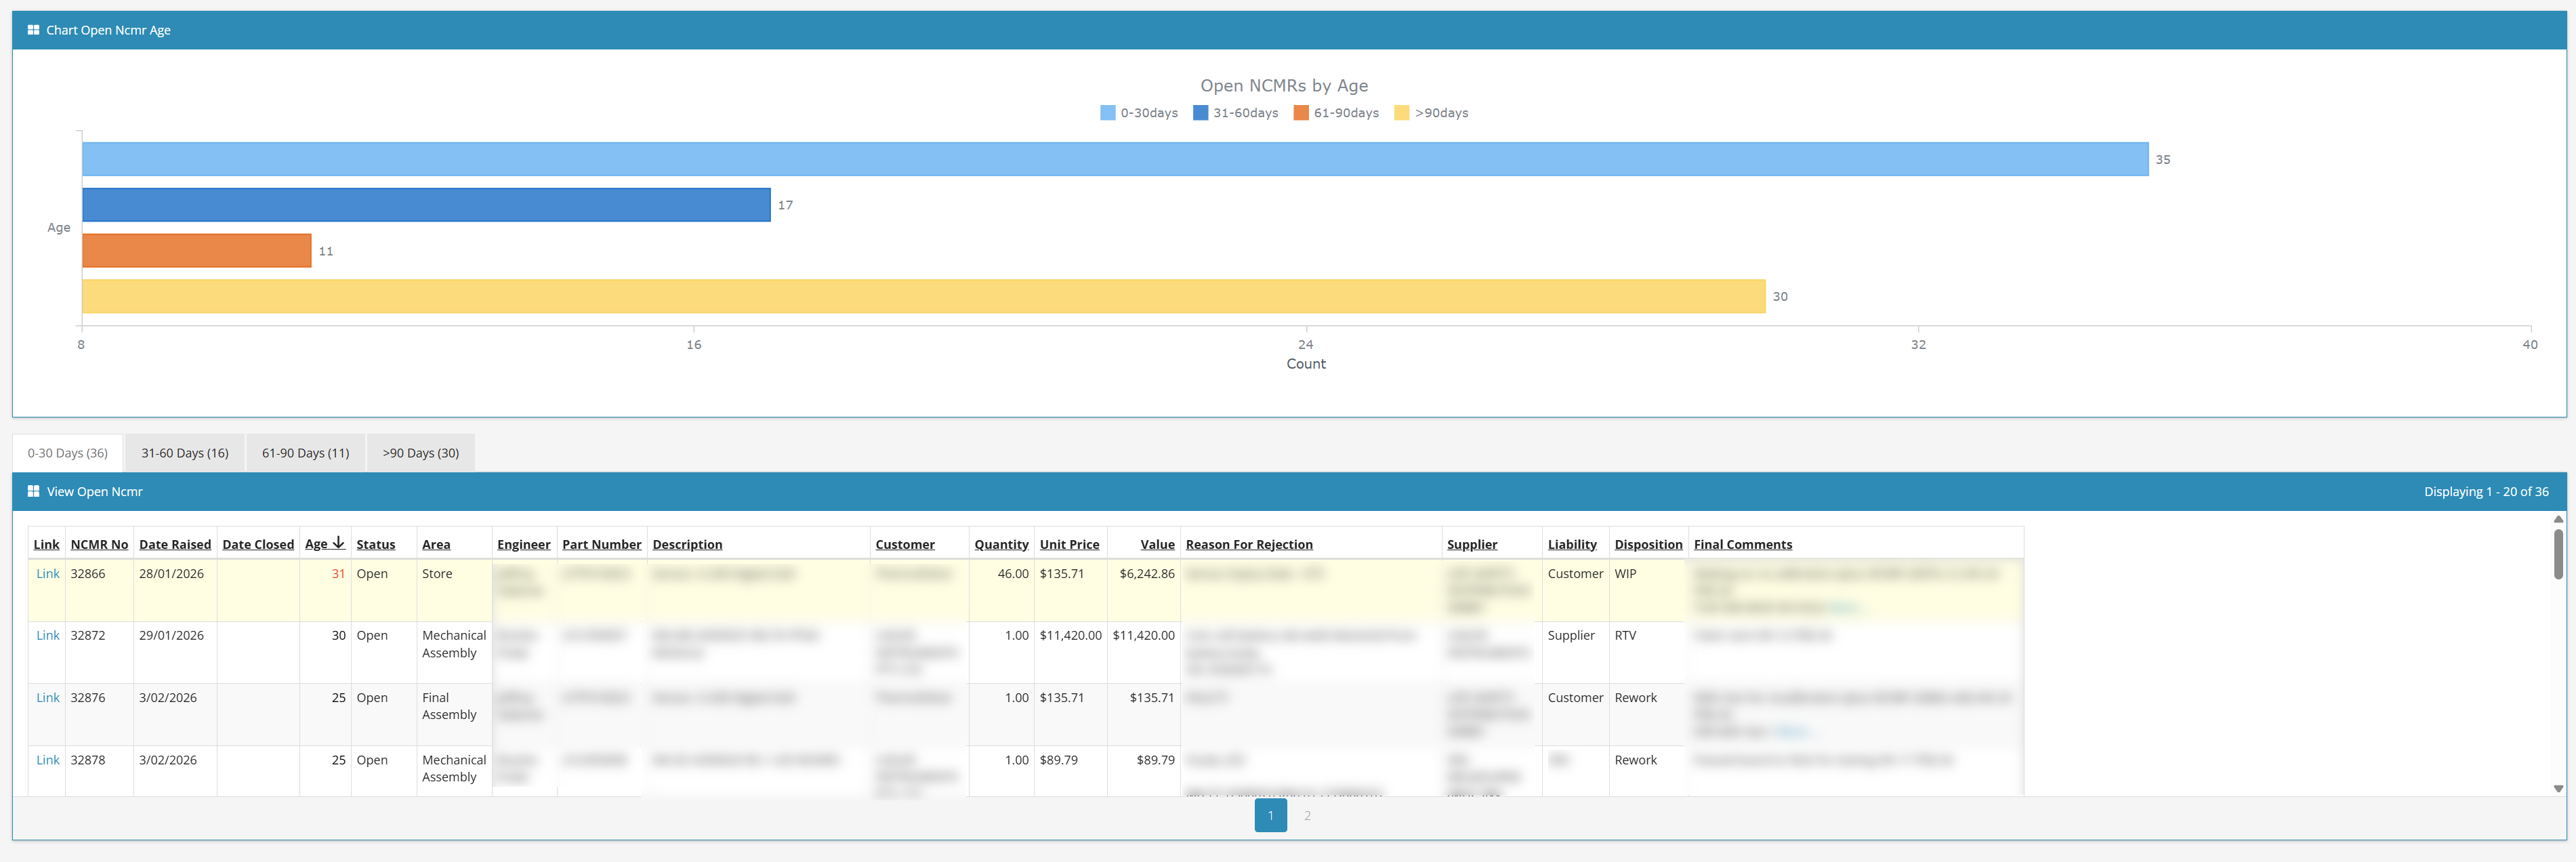
Task: Select the 61-90 Days (11) tab
Action: [305, 452]
